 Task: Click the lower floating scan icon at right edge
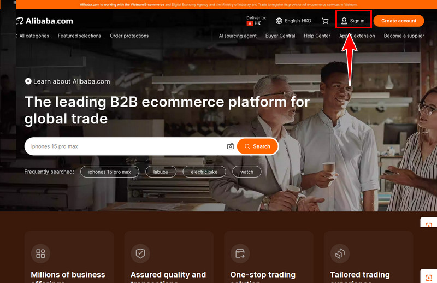coord(429,278)
